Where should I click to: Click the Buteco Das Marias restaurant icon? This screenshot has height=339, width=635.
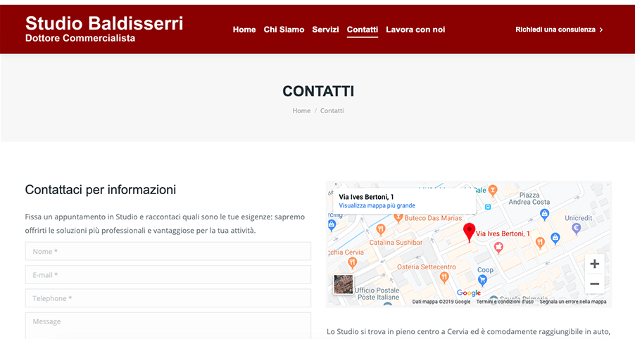click(x=398, y=219)
